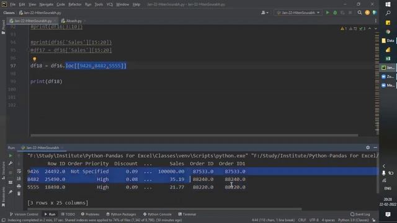The image size is (397, 223).
Task: Open the wrench settings icon in Run panel
Action: (11, 164)
